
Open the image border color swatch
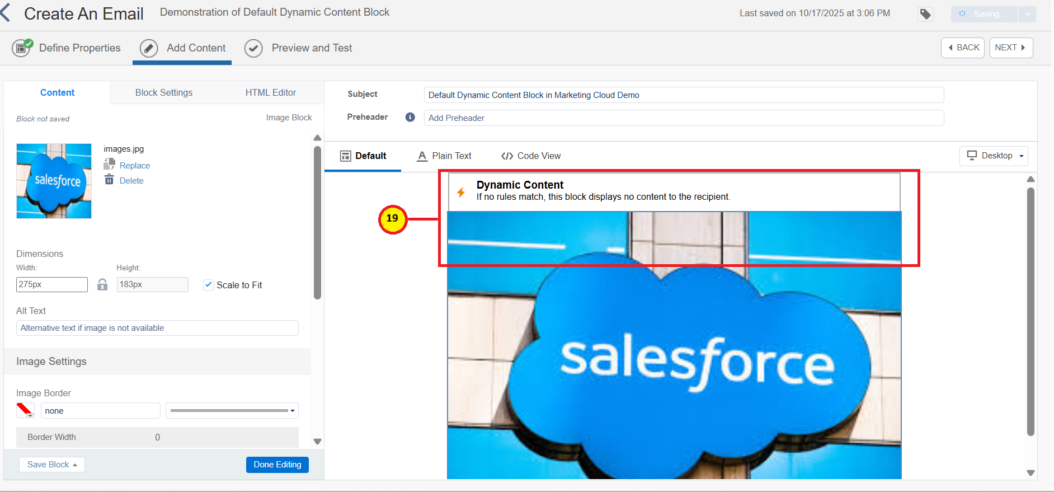point(25,410)
